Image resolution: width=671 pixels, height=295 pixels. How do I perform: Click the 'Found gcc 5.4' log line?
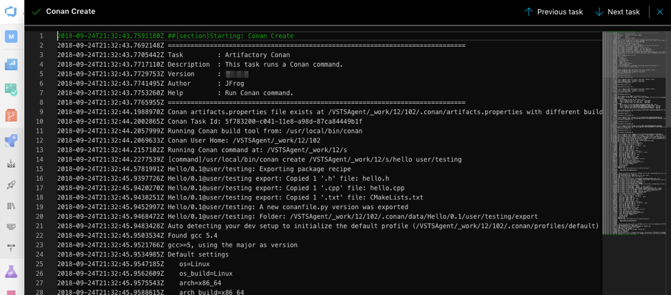coord(192,235)
